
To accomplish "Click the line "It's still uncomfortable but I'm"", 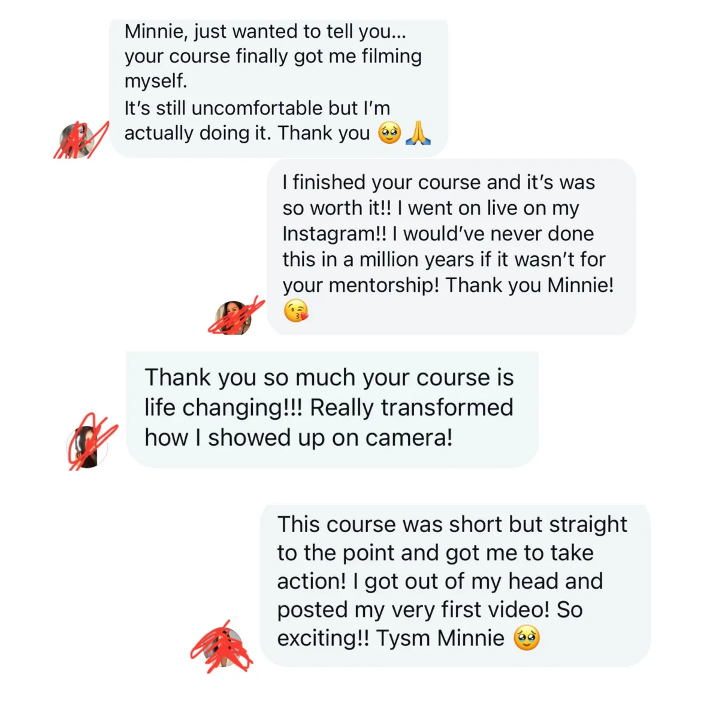I will coord(257,108).
